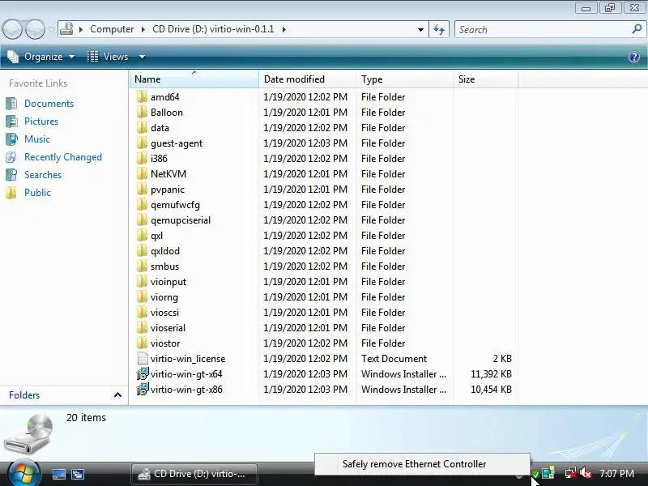Image resolution: width=648 pixels, height=486 pixels.
Task: Sort by the Name column header
Action: click(194, 79)
